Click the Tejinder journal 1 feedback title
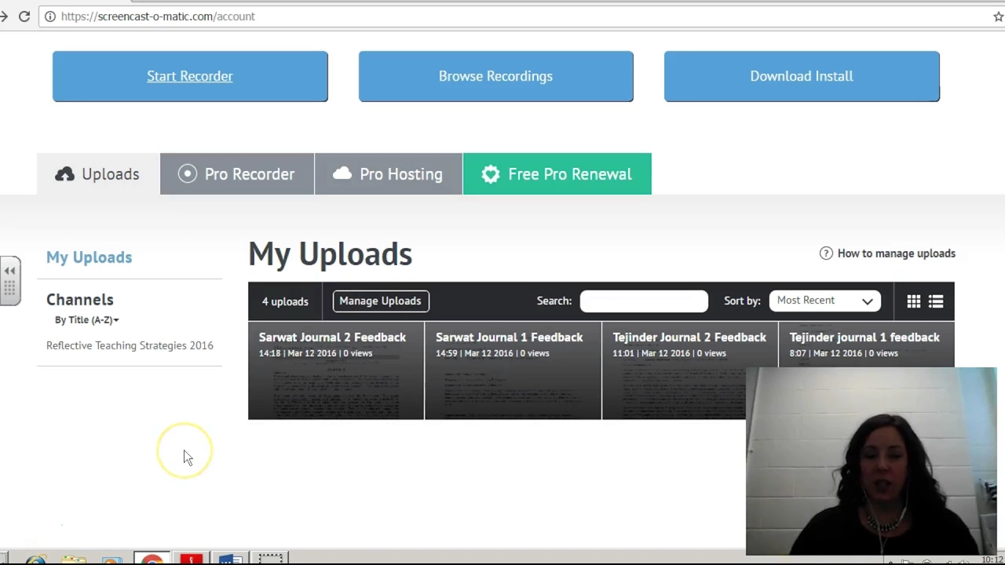 point(864,337)
